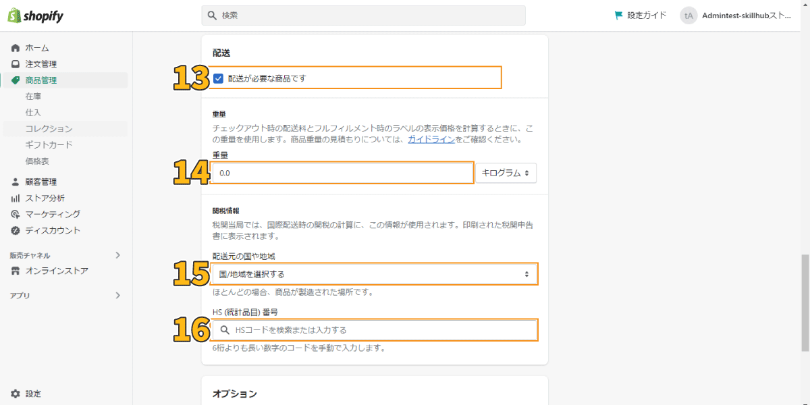Click the オプション section heading
810x405 pixels.
coord(235,394)
